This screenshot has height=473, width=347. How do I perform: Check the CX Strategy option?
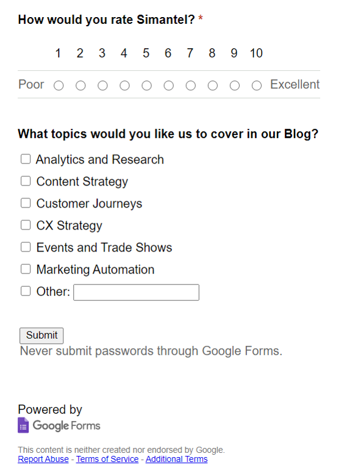[26, 225]
